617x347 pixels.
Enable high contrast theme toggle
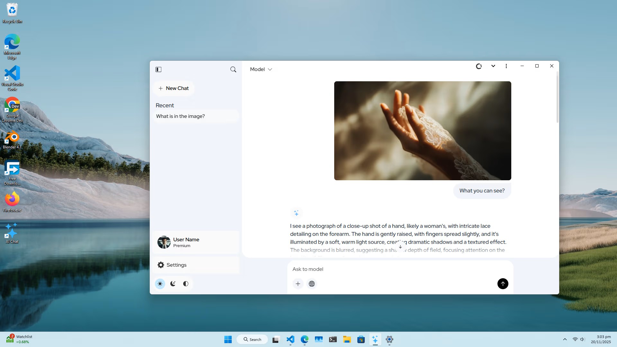[x=185, y=284]
